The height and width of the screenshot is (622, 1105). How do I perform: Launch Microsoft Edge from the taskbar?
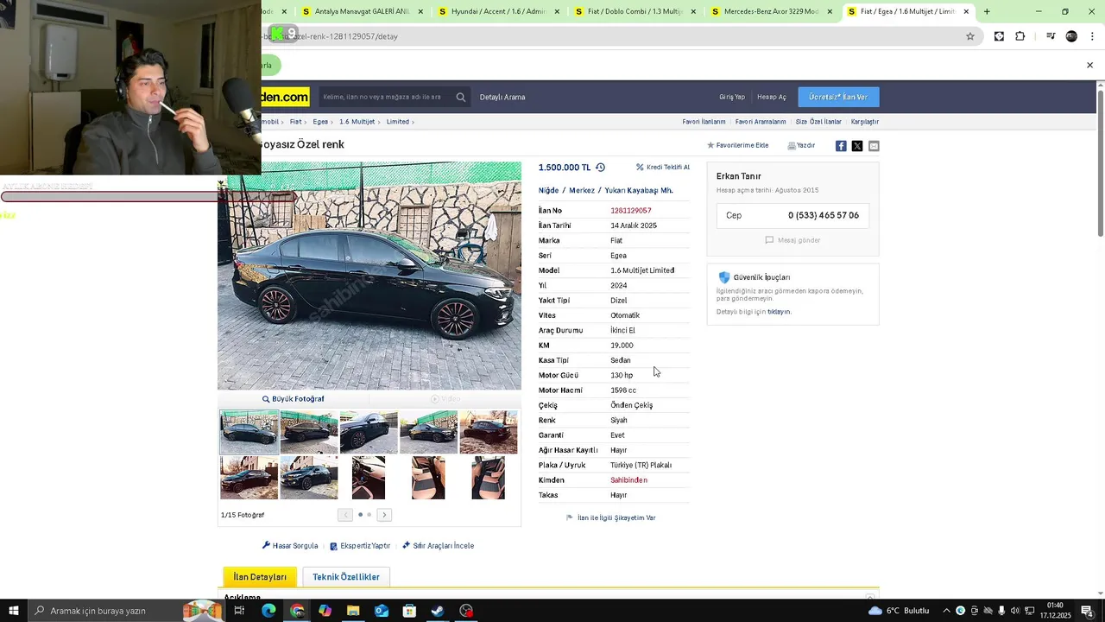tap(268, 611)
